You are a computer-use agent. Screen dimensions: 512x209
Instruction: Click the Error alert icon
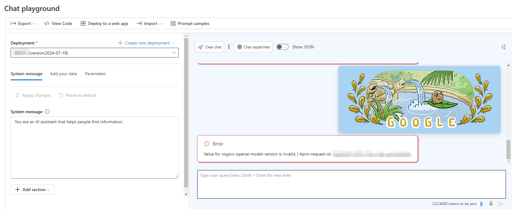pyautogui.click(x=207, y=144)
